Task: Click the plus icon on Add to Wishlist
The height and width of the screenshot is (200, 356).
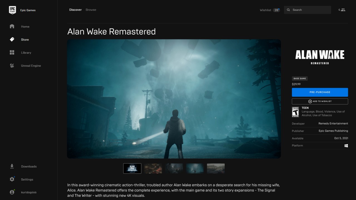Action: 310,101
